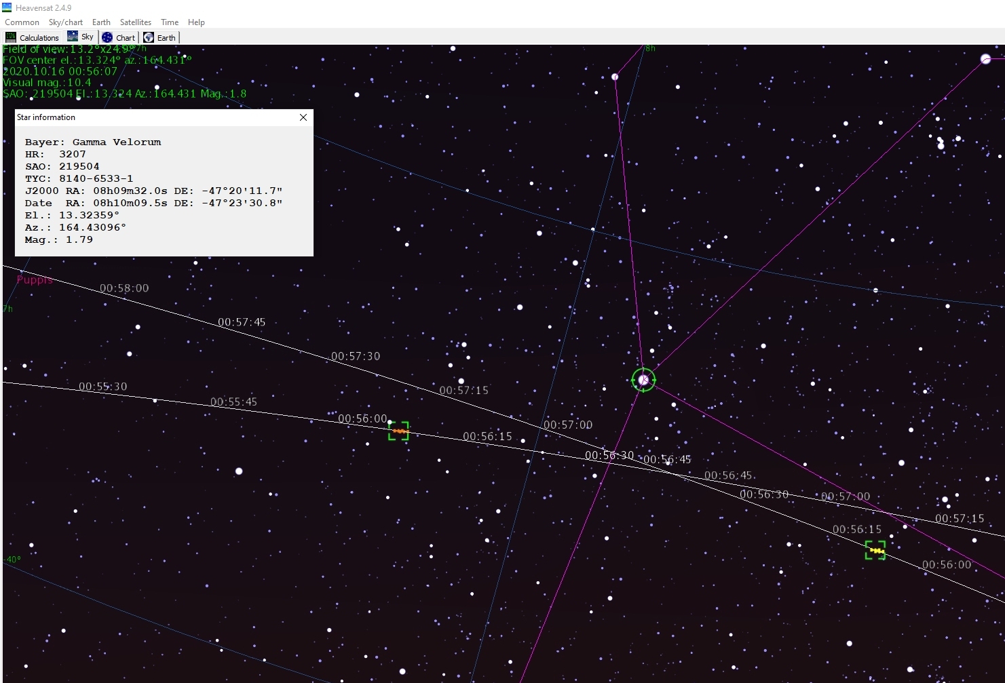Open the Help menu
1005x683 pixels.
point(196,22)
